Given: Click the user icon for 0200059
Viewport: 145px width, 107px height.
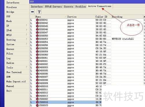Looking at the screenshot, I should 37,51.
